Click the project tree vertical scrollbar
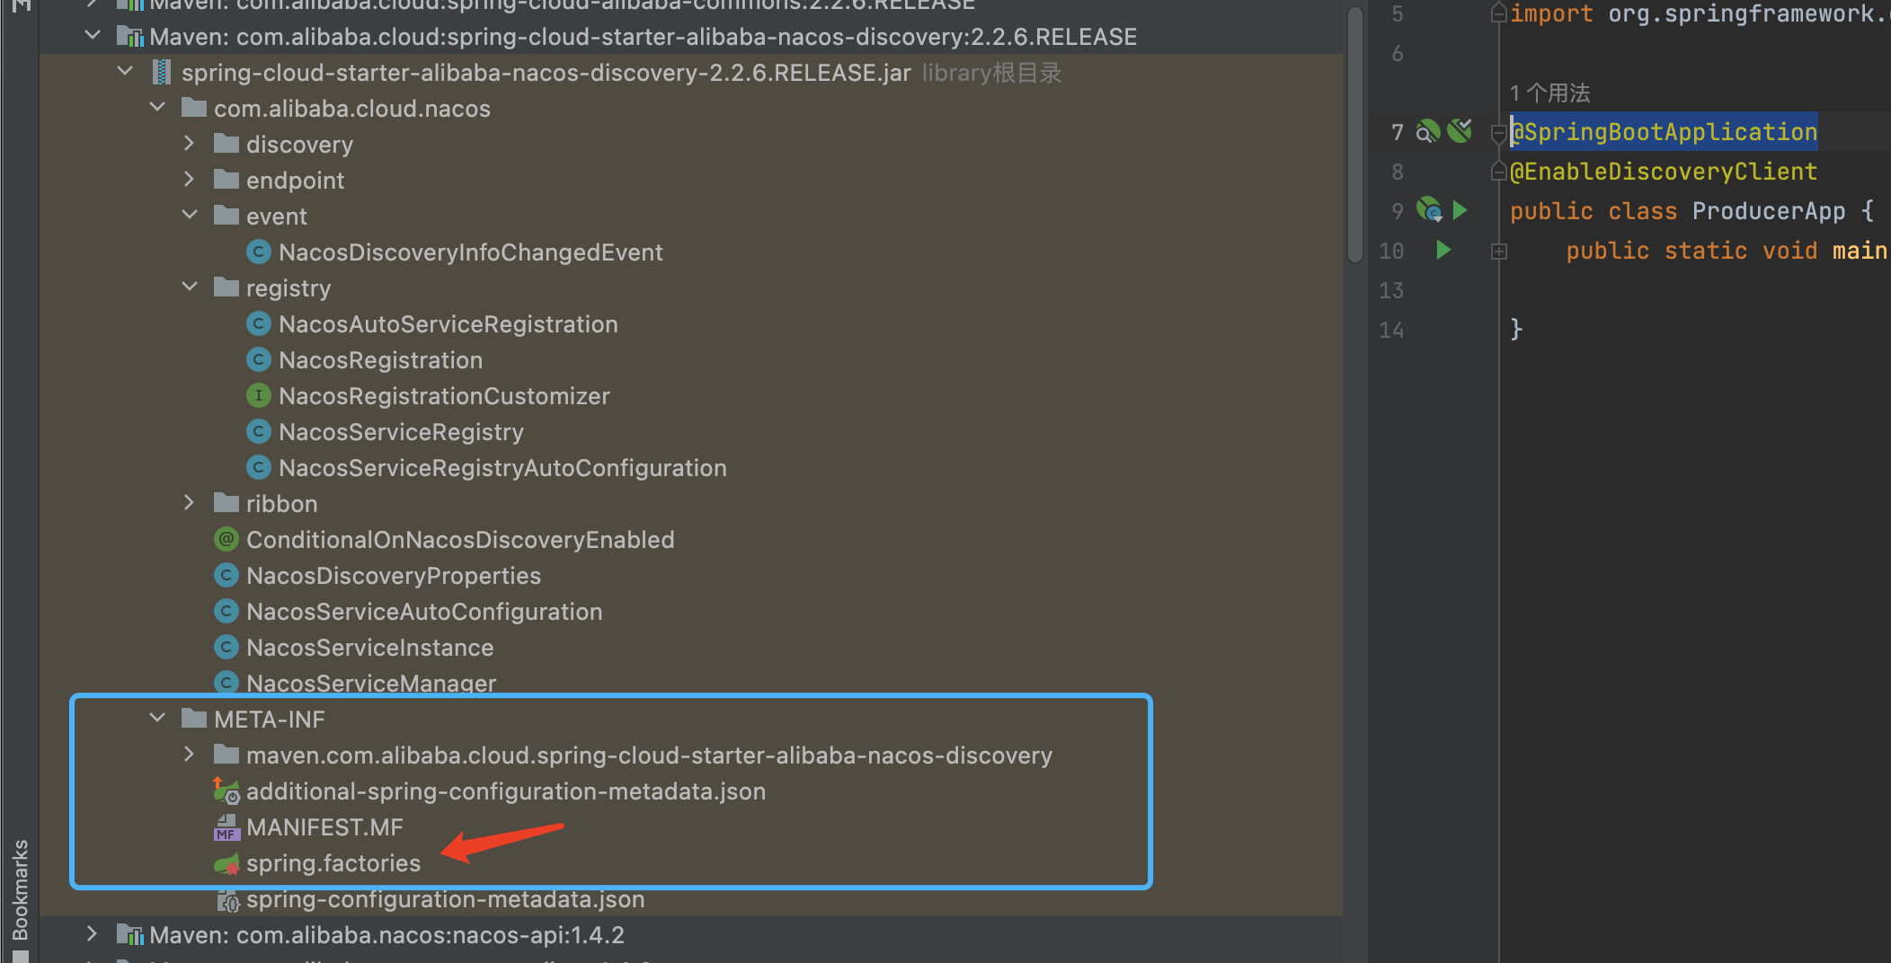Image resolution: width=1891 pixels, height=963 pixels. (x=1355, y=135)
